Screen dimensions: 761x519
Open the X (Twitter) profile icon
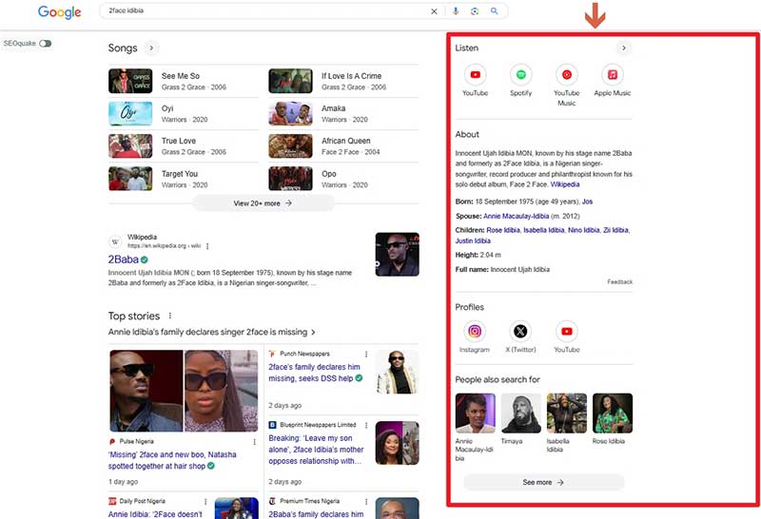pyautogui.click(x=520, y=332)
